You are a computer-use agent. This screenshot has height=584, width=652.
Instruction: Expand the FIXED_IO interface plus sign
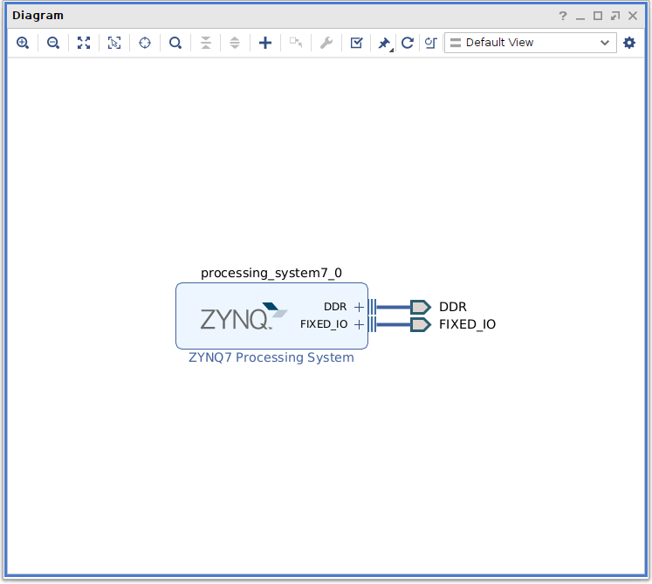(359, 324)
